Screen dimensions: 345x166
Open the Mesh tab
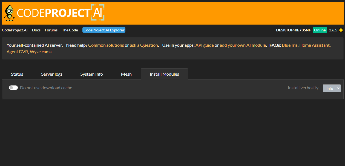[126, 74]
